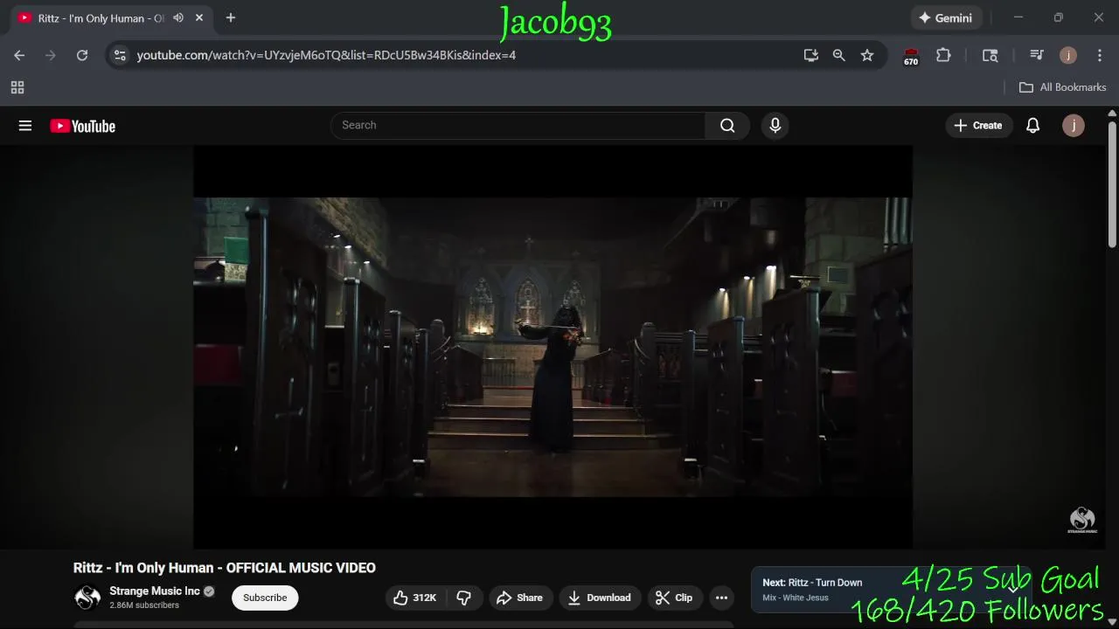Screen dimensions: 1119x629
Task: Open the side panel search icon
Action: tap(990, 55)
